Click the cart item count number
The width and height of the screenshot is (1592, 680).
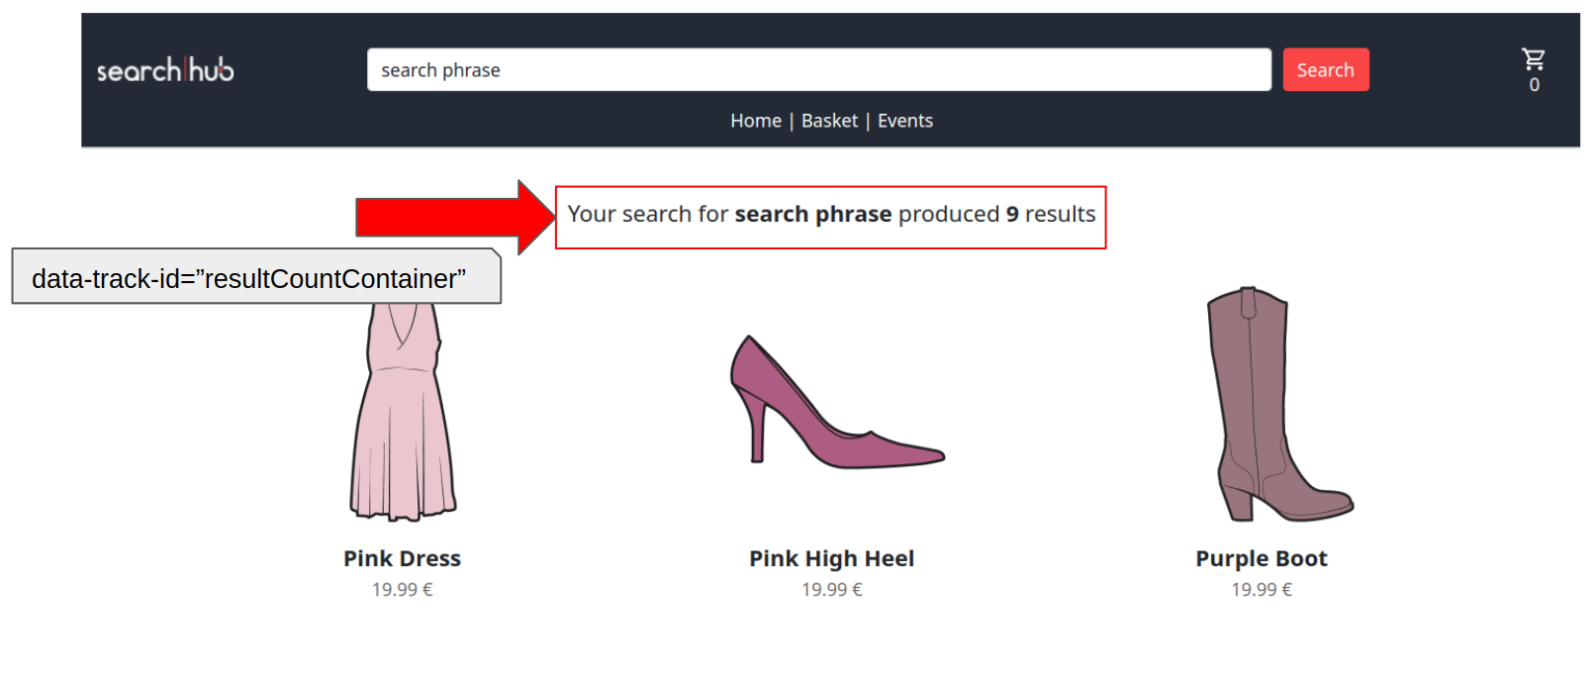pyautogui.click(x=1535, y=85)
